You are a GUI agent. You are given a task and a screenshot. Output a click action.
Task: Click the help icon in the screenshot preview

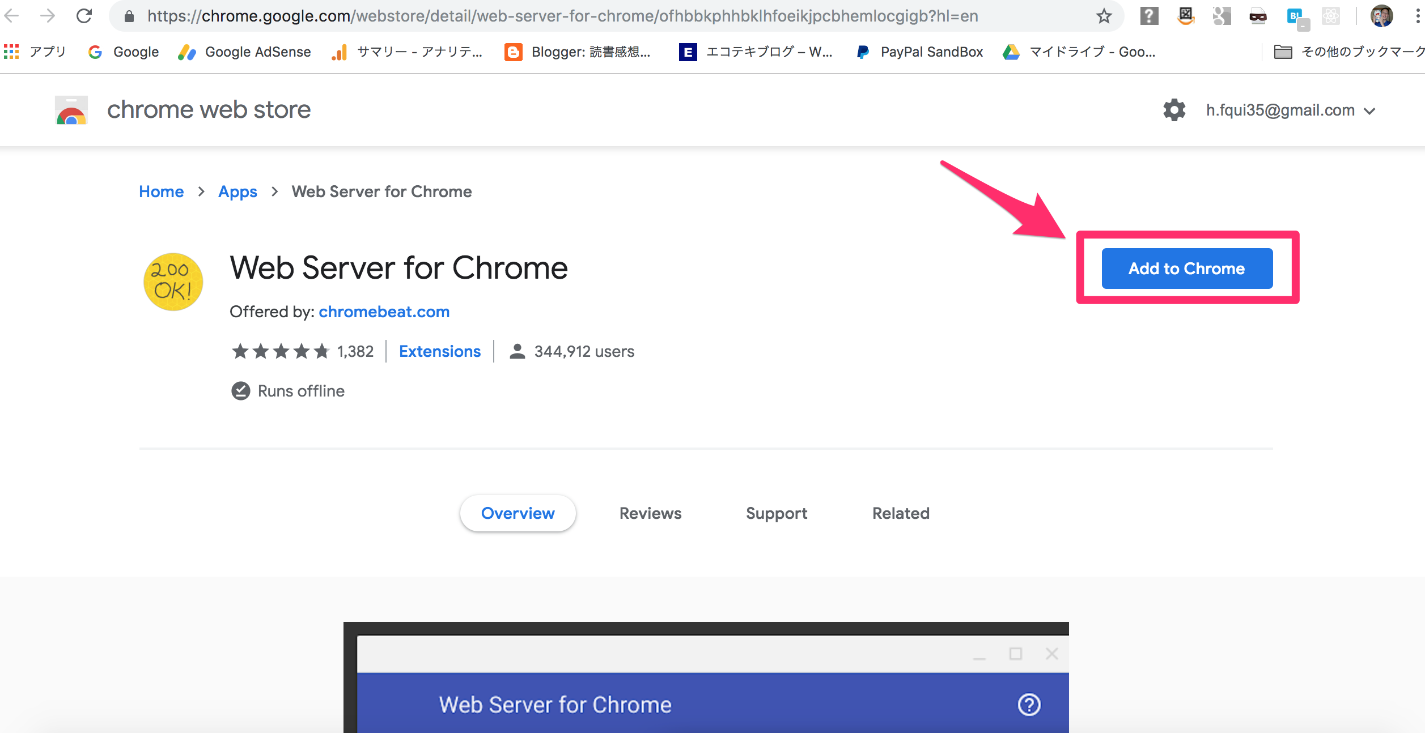tap(1029, 705)
